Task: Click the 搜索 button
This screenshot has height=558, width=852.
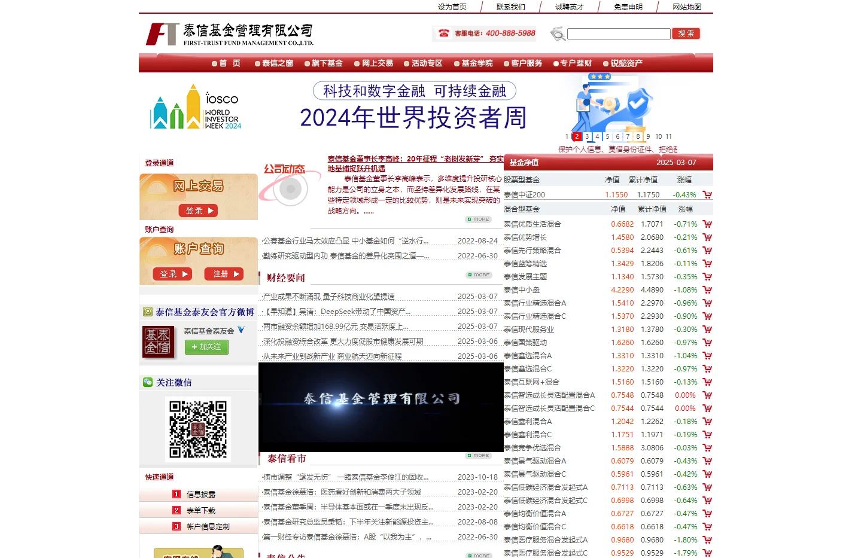Action: [x=686, y=33]
